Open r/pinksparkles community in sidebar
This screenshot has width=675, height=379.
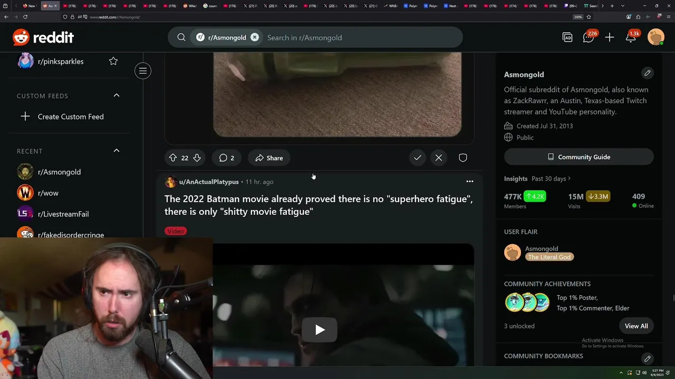coord(61,62)
